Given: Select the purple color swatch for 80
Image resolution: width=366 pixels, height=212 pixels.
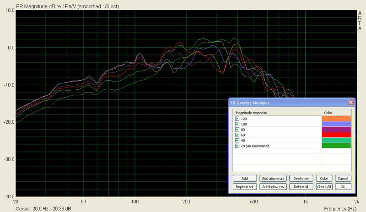Looking at the screenshot, I should pyautogui.click(x=336, y=130).
